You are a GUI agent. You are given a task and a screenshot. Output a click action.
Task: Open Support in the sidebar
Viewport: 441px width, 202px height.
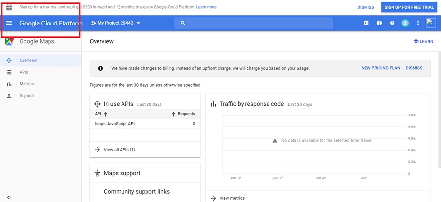pyautogui.click(x=27, y=96)
